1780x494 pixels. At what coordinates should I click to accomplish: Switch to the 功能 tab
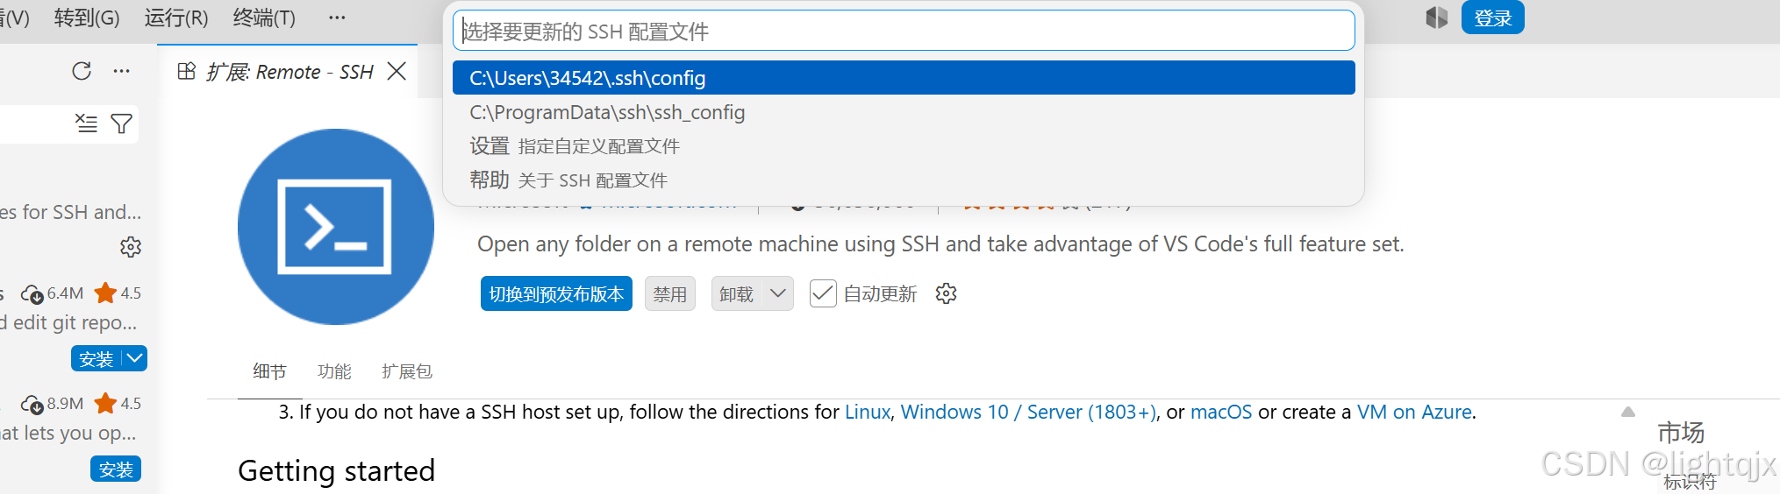click(x=334, y=371)
